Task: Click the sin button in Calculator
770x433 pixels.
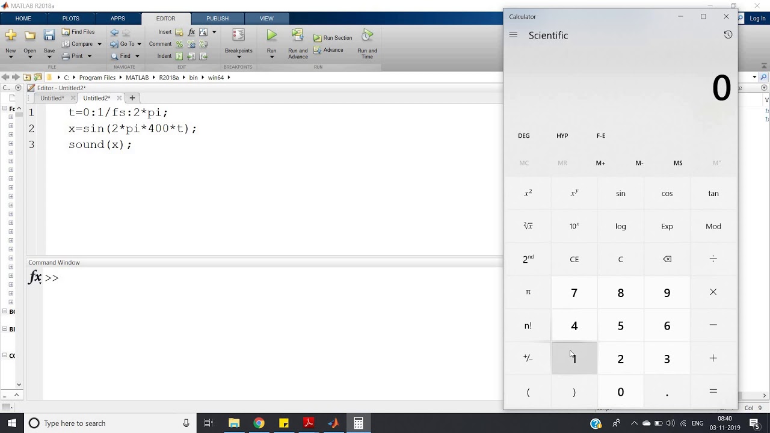Action: [x=621, y=194]
